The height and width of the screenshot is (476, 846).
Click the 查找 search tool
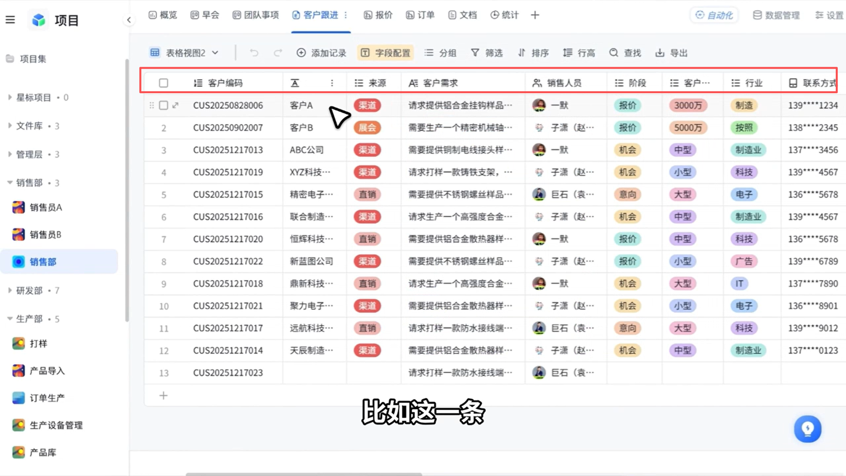(625, 53)
